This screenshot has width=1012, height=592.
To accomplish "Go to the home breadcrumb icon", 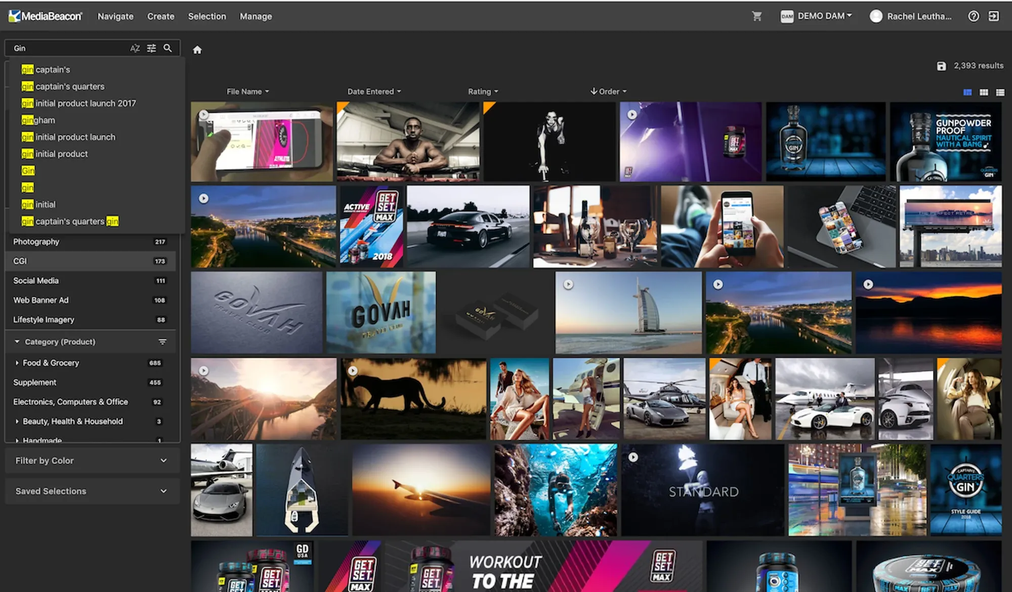I will pos(197,50).
